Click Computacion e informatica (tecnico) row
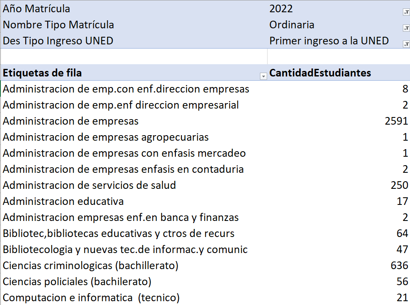Viewport: 410px width, 305px height. [91, 298]
